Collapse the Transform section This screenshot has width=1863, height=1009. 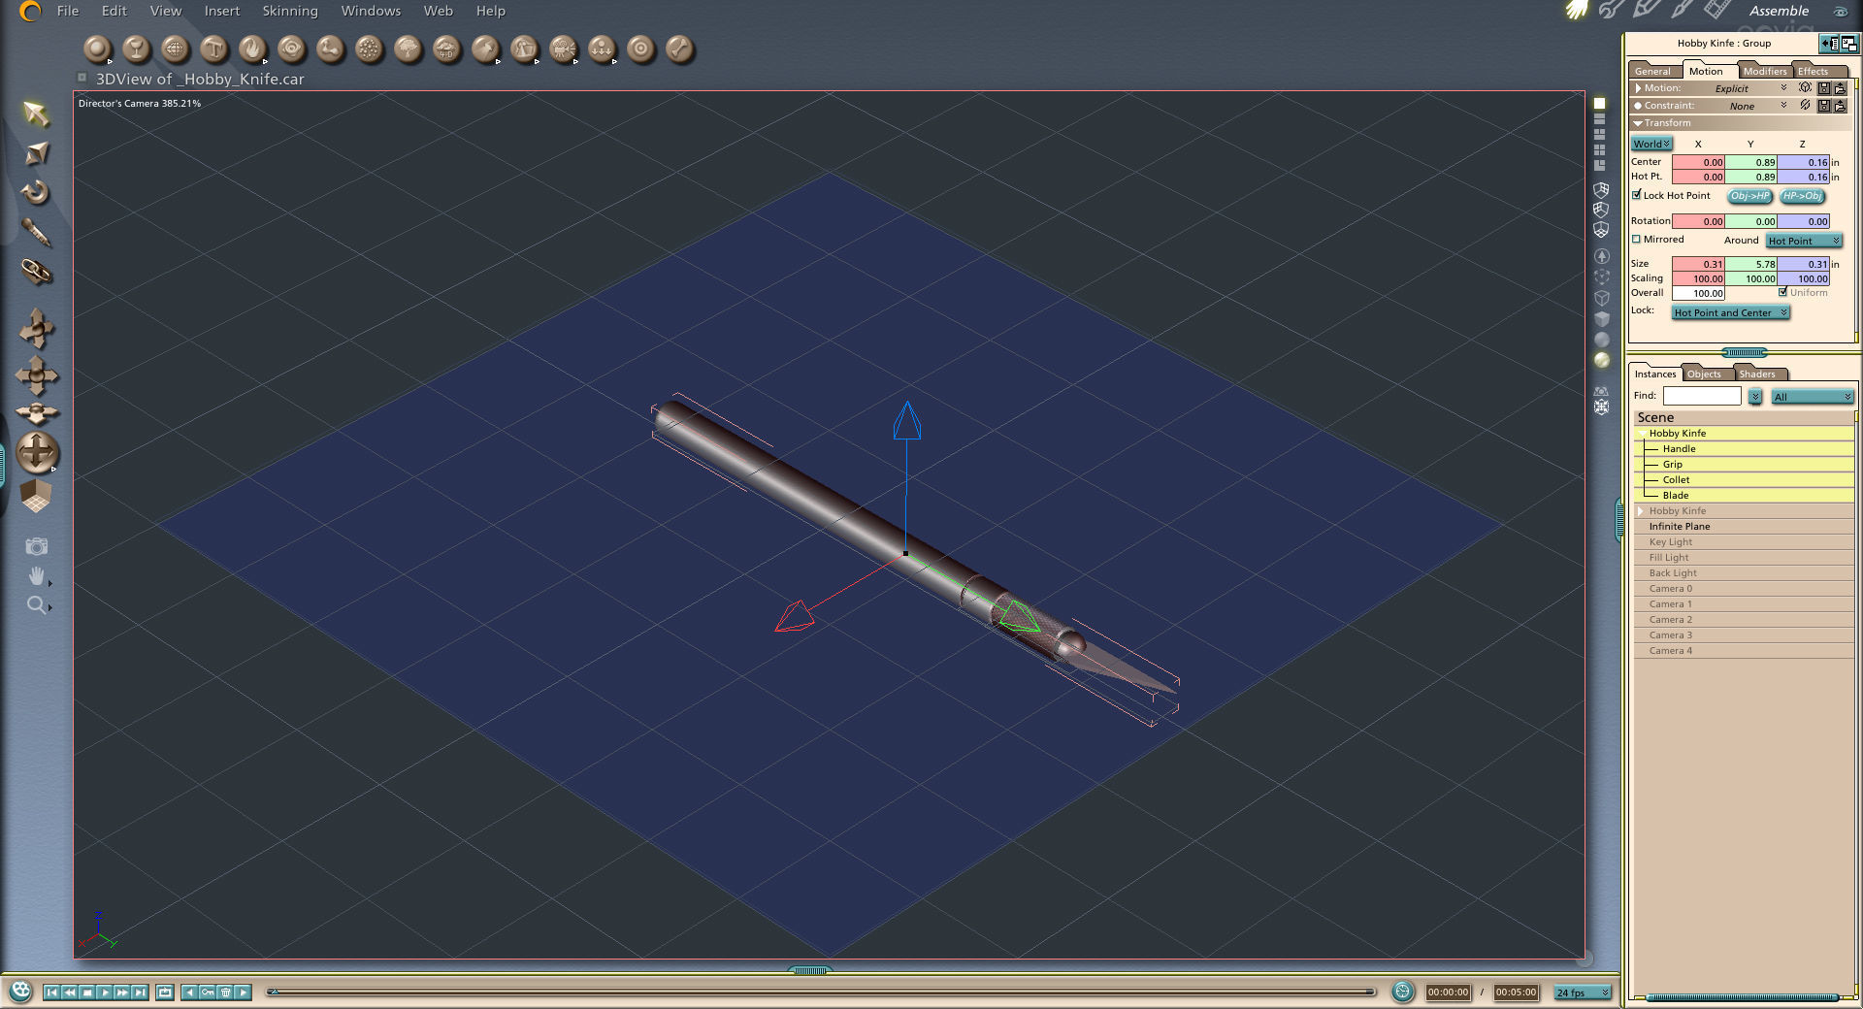(1638, 123)
